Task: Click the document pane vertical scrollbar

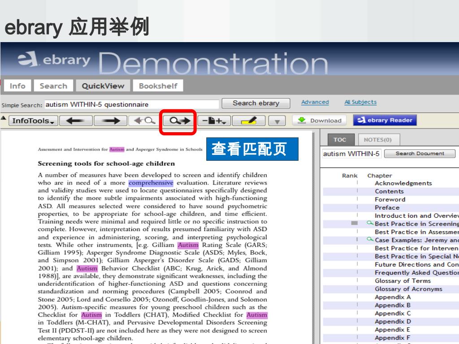Action: pos(313,237)
